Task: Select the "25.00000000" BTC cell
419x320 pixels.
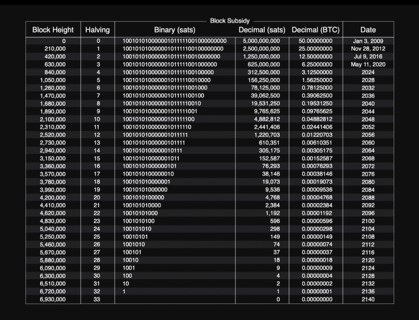Action: click(316, 49)
